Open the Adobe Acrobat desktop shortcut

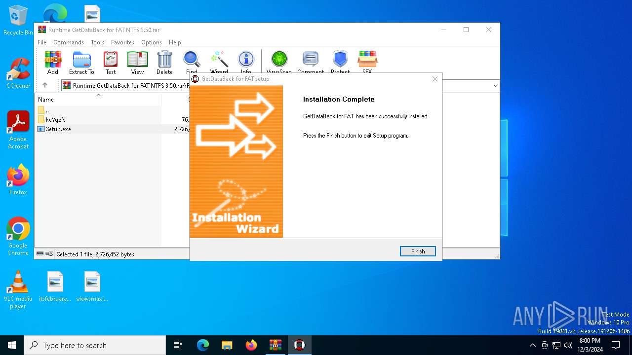pyautogui.click(x=18, y=130)
